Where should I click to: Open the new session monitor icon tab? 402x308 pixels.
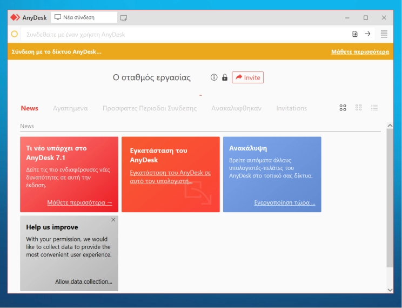pyautogui.click(x=124, y=18)
